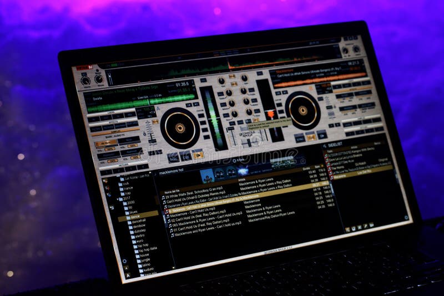Click the blue album cover thumbnail

[x=207, y=176]
